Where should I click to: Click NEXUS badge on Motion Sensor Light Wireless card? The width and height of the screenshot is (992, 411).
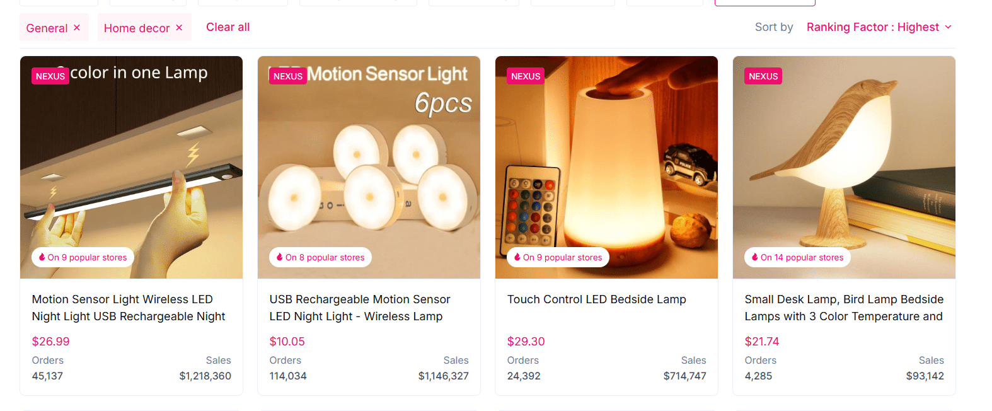click(50, 76)
